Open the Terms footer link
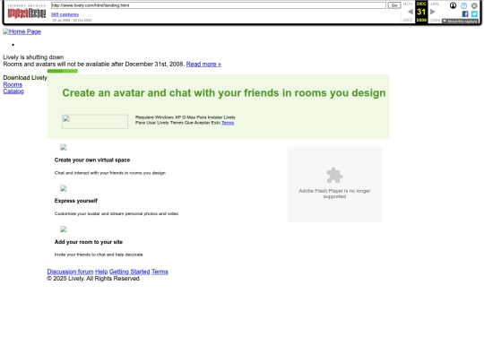The width and height of the screenshot is (484, 363). (x=160, y=272)
